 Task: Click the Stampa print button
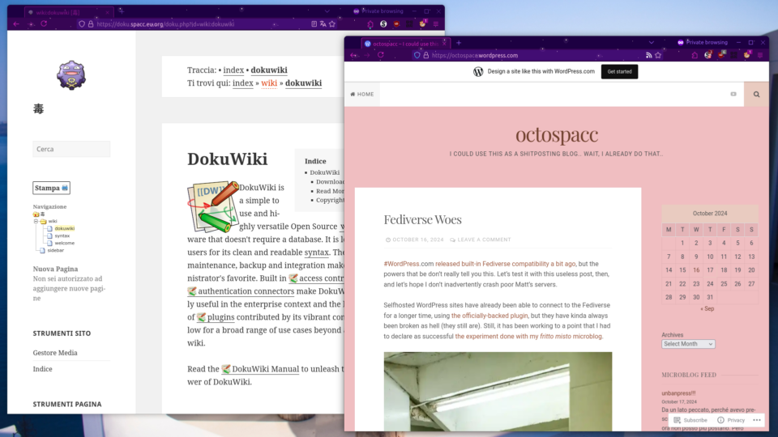tap(51, 188)
